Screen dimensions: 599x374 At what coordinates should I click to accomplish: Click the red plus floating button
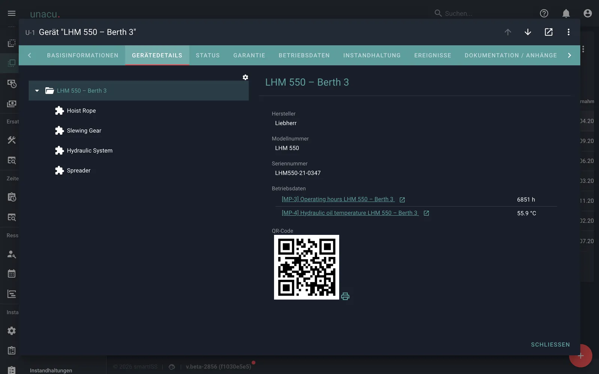tap(581, 356)
